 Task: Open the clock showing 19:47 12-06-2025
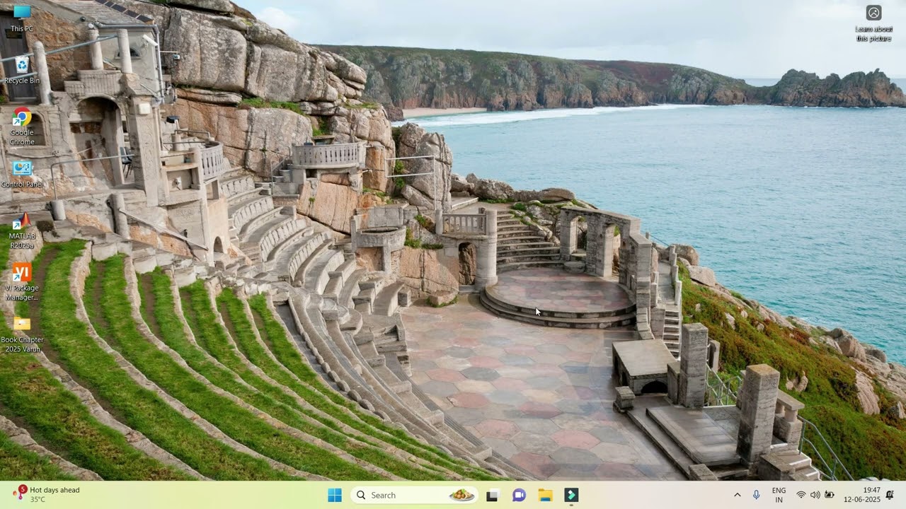pyautogui.click(x=861, y=495)
